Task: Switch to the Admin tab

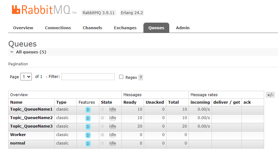Action: click(x=182, y=28)
